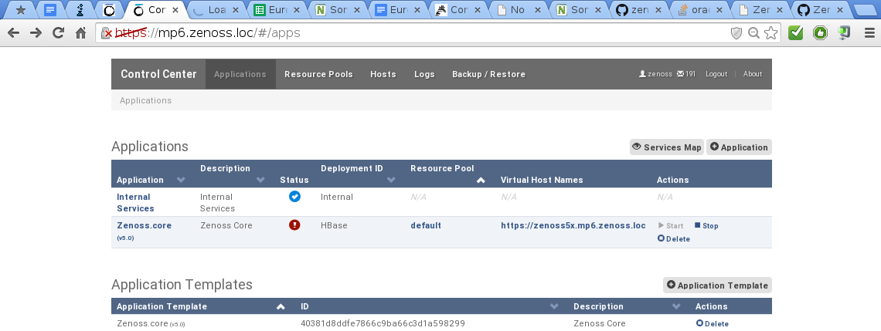Open the Services Map button
This screenshot has height=331, width=881.
[x=666, y=147]
